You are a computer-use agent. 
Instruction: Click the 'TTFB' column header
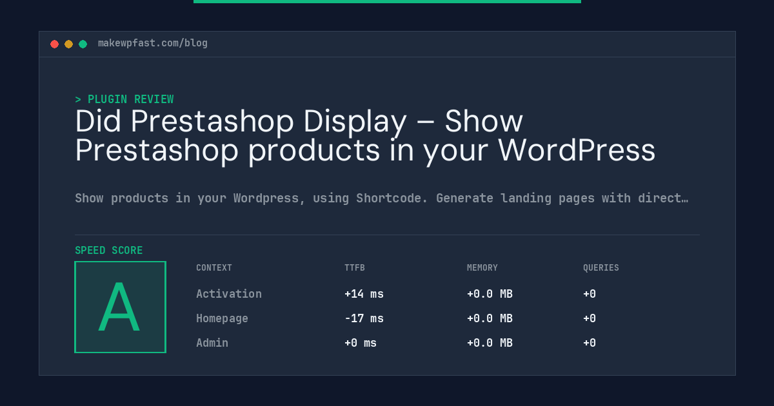point(355,268)
